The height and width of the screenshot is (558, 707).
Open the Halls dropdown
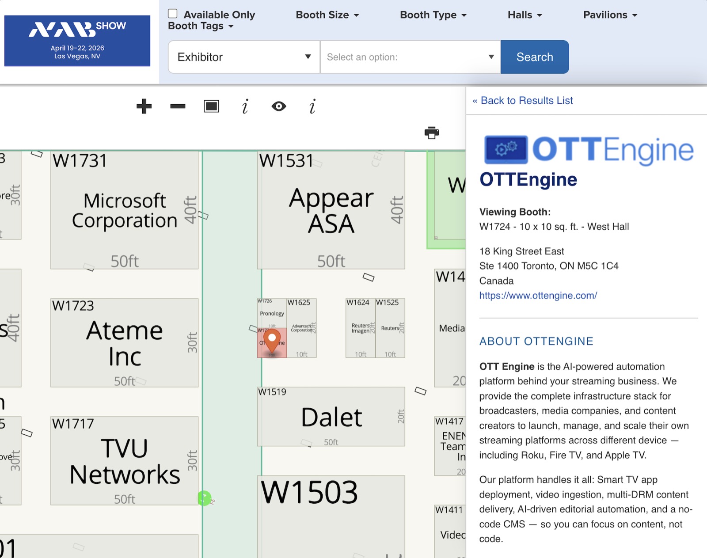click(x=525, y=15)
